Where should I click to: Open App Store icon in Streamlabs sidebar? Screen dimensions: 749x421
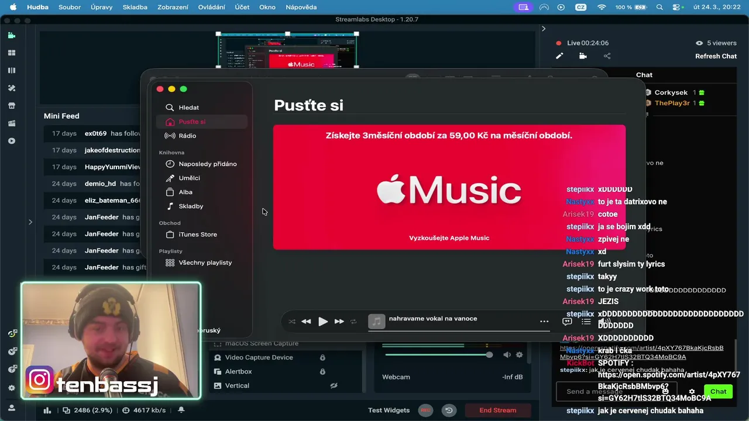[11, 106]
